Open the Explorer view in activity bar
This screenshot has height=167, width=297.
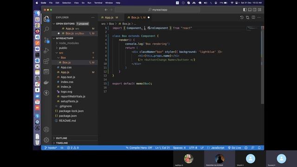tap(46, 19)
